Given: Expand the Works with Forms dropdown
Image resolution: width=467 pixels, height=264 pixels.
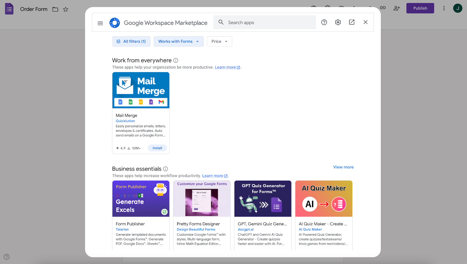Looking at the screenshot, I should (178, 42).
